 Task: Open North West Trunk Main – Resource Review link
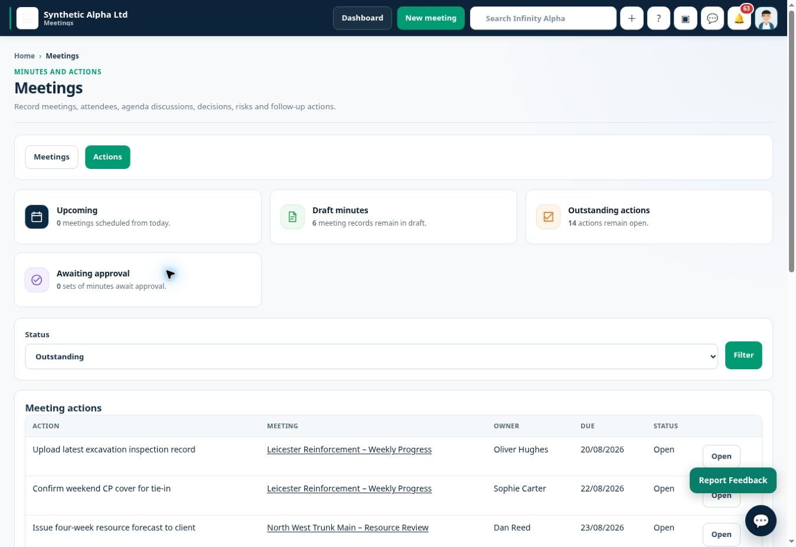point(347,528)
